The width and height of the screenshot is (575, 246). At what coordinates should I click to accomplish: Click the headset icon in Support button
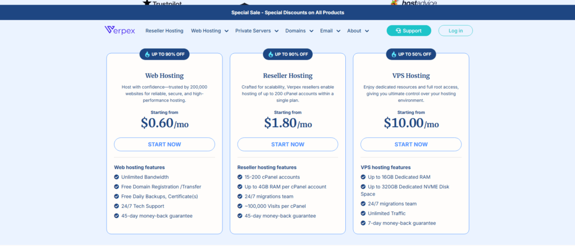(x=398, y=31)
